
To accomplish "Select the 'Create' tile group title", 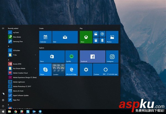I will (41, 28).
